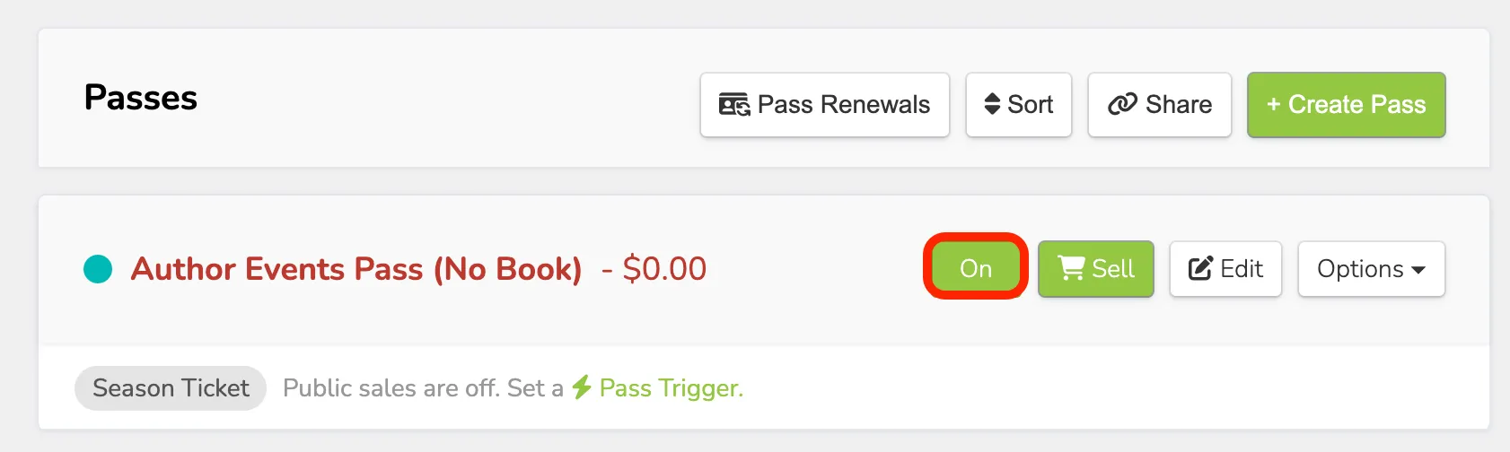Click the chain link Share icon

pyautogui.click(x=1122, y=105)
